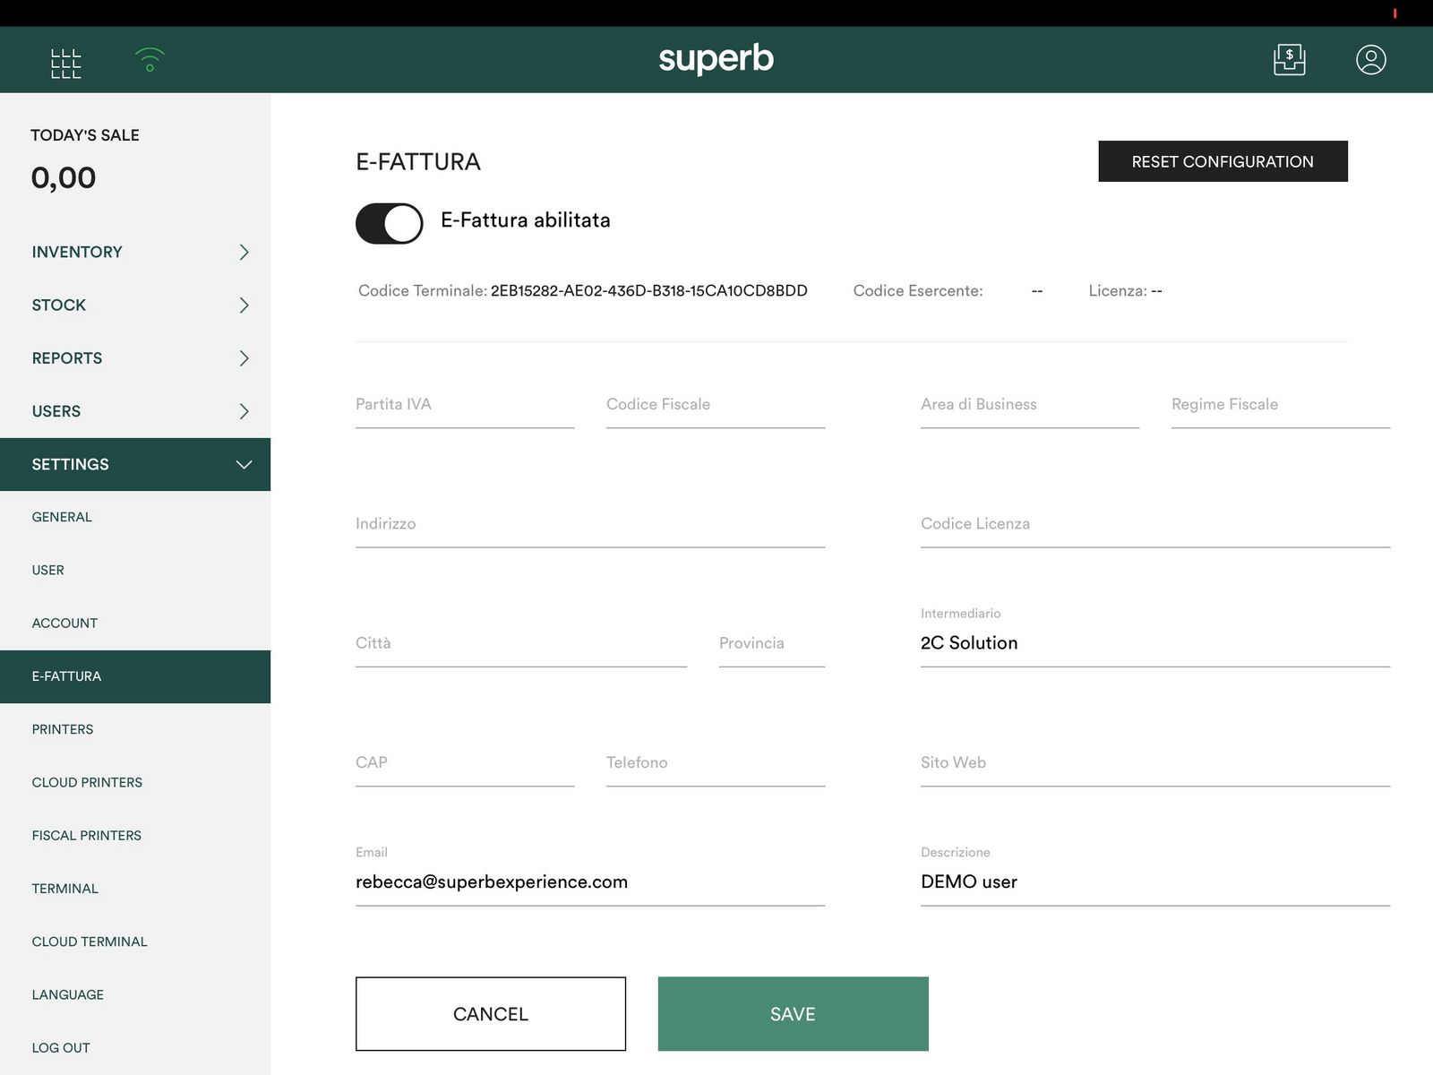Select E-Fattura in the sidebar
Screen dimensions: 1433x1075
135,676
